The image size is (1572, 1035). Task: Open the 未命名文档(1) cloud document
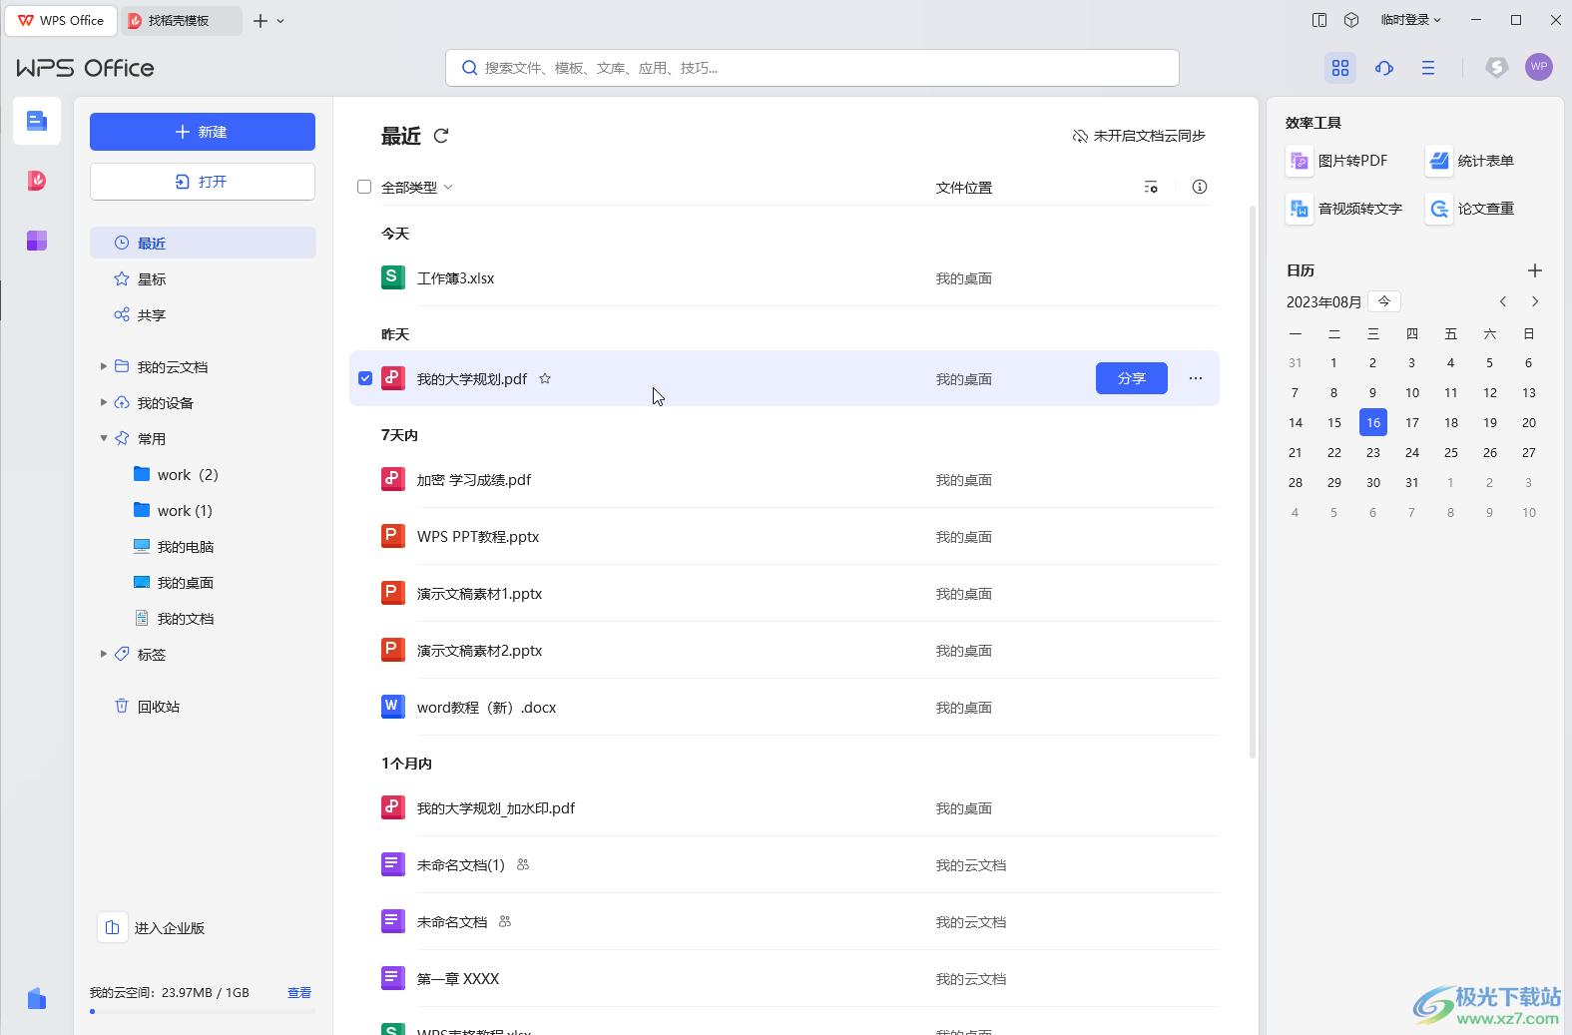(785, 865)
